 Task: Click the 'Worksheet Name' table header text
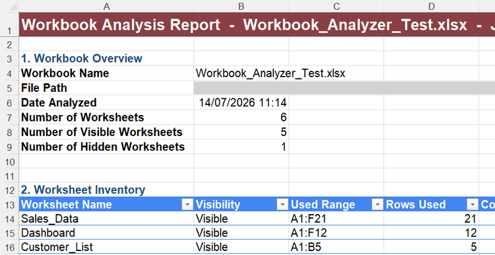(66, 204)
